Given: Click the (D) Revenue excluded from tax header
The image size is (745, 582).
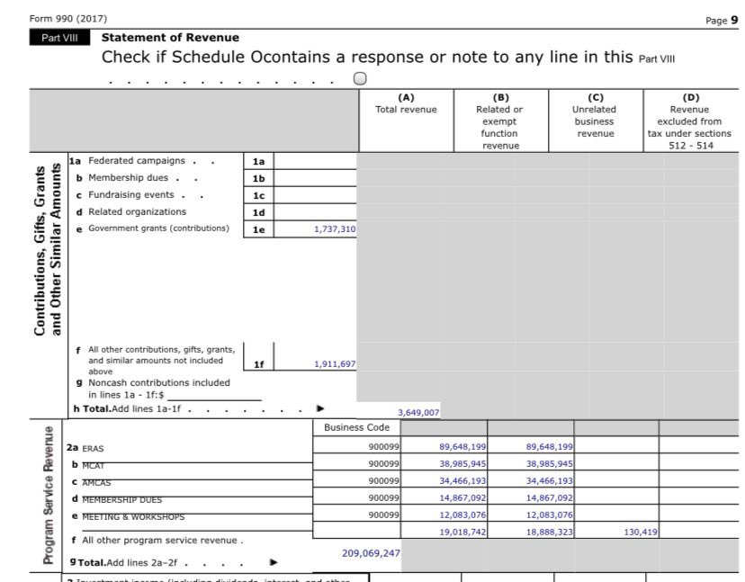Looking at the screenshot, I should (x=690, y=121).
